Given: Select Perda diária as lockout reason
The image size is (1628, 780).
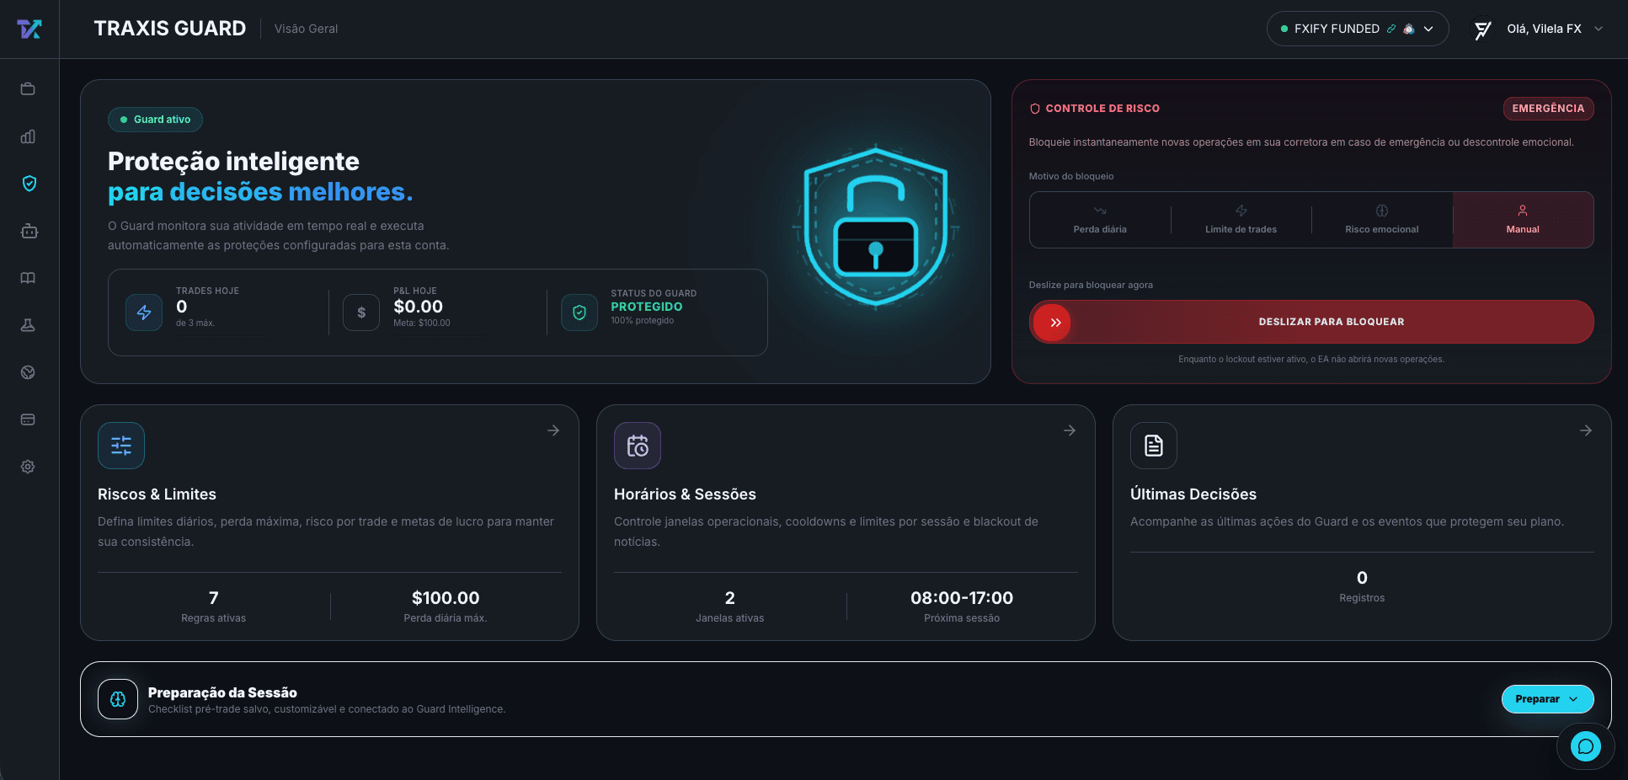Looking at the screenshot, I should pos(1100,220).
